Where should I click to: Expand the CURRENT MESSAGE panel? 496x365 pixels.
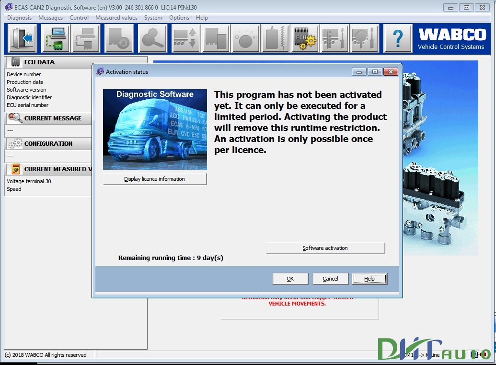coord(48,118)
